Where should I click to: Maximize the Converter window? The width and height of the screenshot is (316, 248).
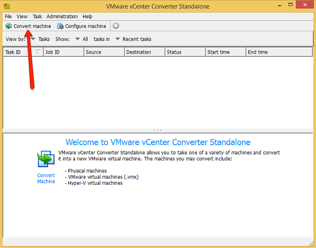pyautogui.click(x=290, y=5)
